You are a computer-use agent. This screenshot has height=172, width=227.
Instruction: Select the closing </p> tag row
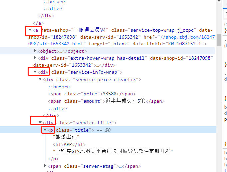(x=53, y=159)
